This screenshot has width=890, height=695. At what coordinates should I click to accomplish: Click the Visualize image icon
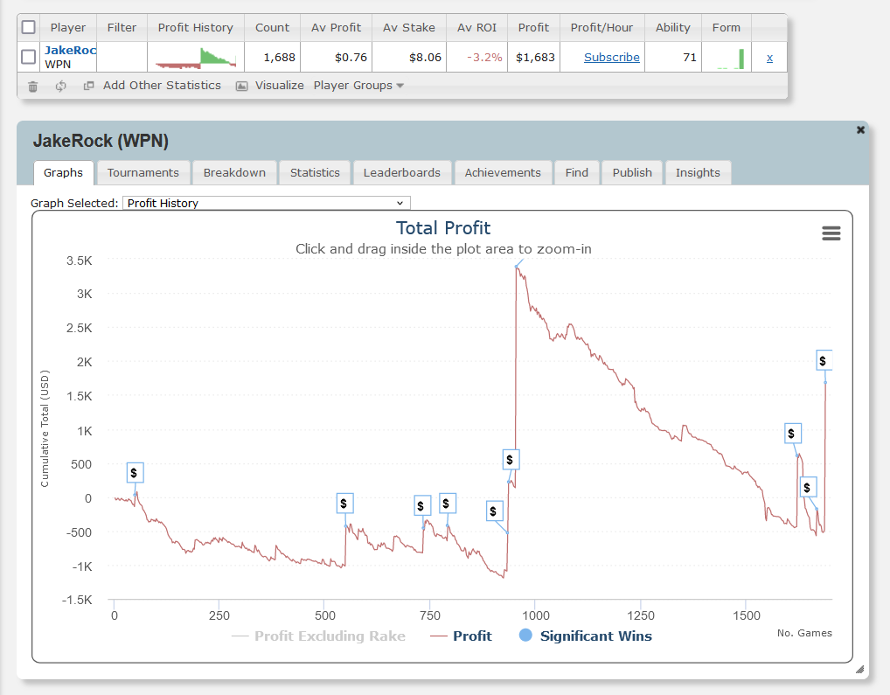coord(242,86)
